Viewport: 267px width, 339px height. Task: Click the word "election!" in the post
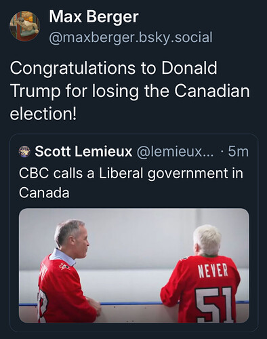43,113
